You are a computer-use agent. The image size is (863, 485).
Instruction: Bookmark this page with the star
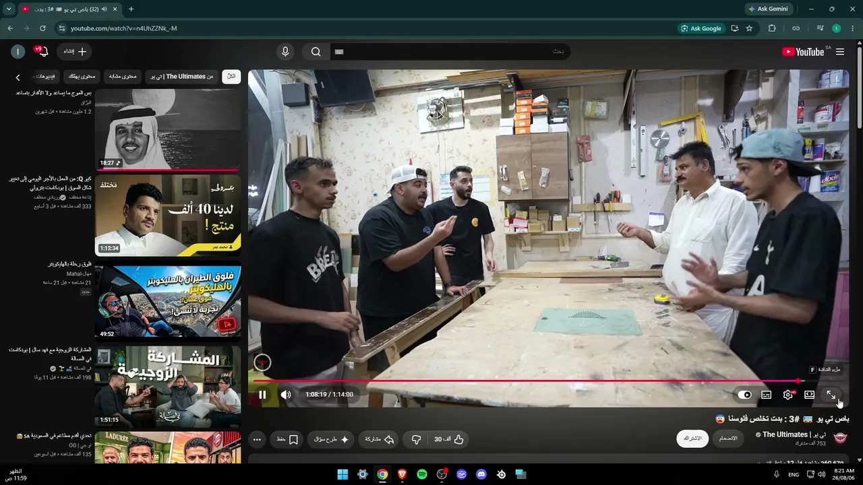[x=749, y=28]
